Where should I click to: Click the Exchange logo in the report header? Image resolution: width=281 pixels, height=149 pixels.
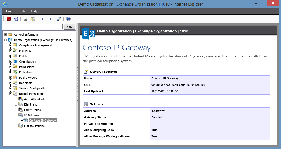click(88, 33)
